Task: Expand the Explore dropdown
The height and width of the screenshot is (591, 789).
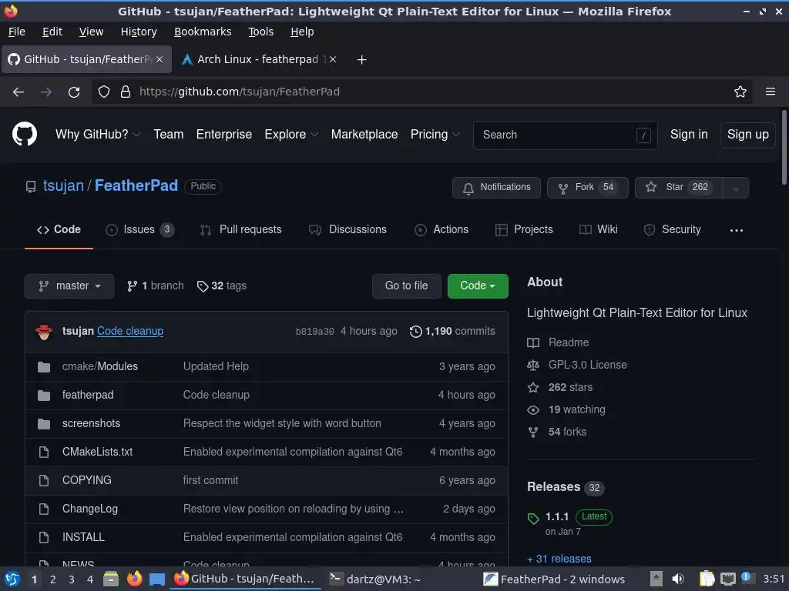Action: [291, 134]
